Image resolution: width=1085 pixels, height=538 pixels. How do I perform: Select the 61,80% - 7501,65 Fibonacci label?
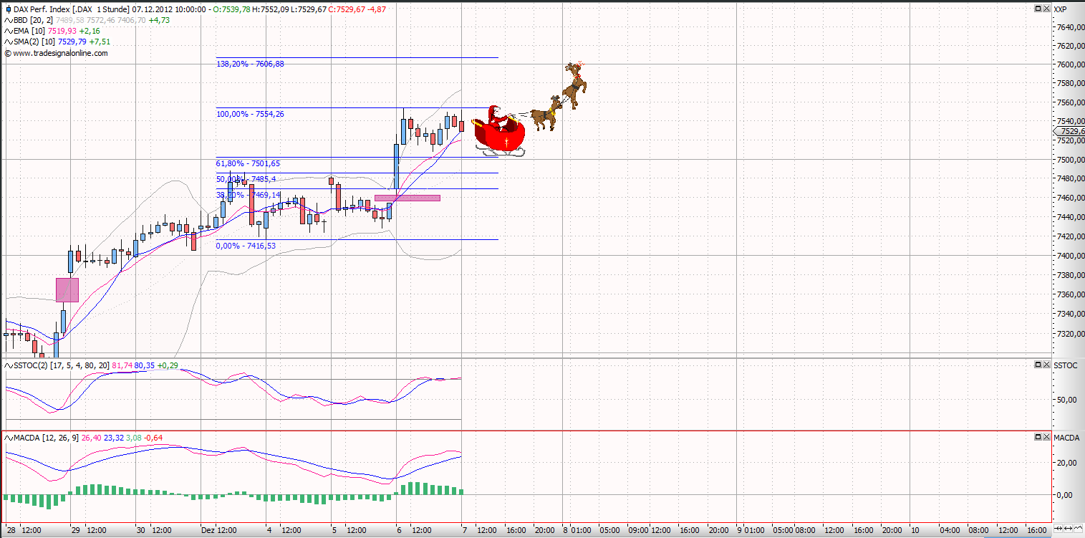(248, 163)
